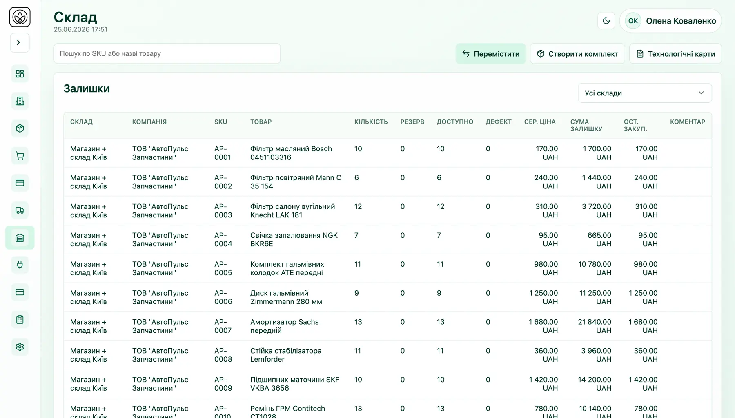This screenshot has height=418, width=735.
Task: Click the 665.00 UAH stock sum cell
Action: [599, 240]
